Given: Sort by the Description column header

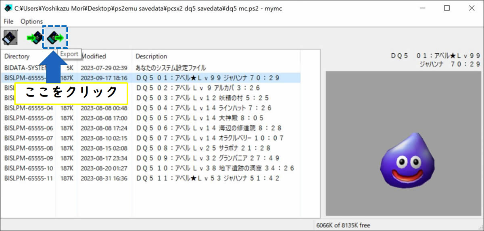Looking at the screenshot, I should pyautogui.click(x=151, y=56).
